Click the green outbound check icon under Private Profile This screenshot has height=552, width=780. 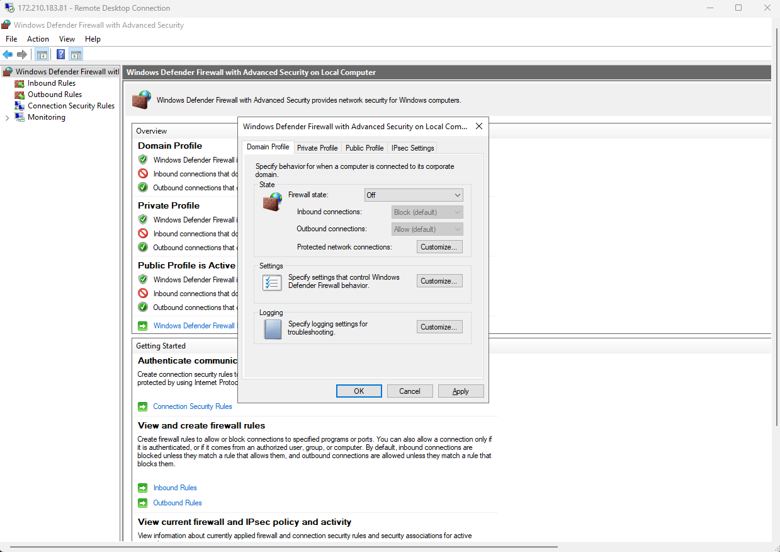click(x=143, y=248)
